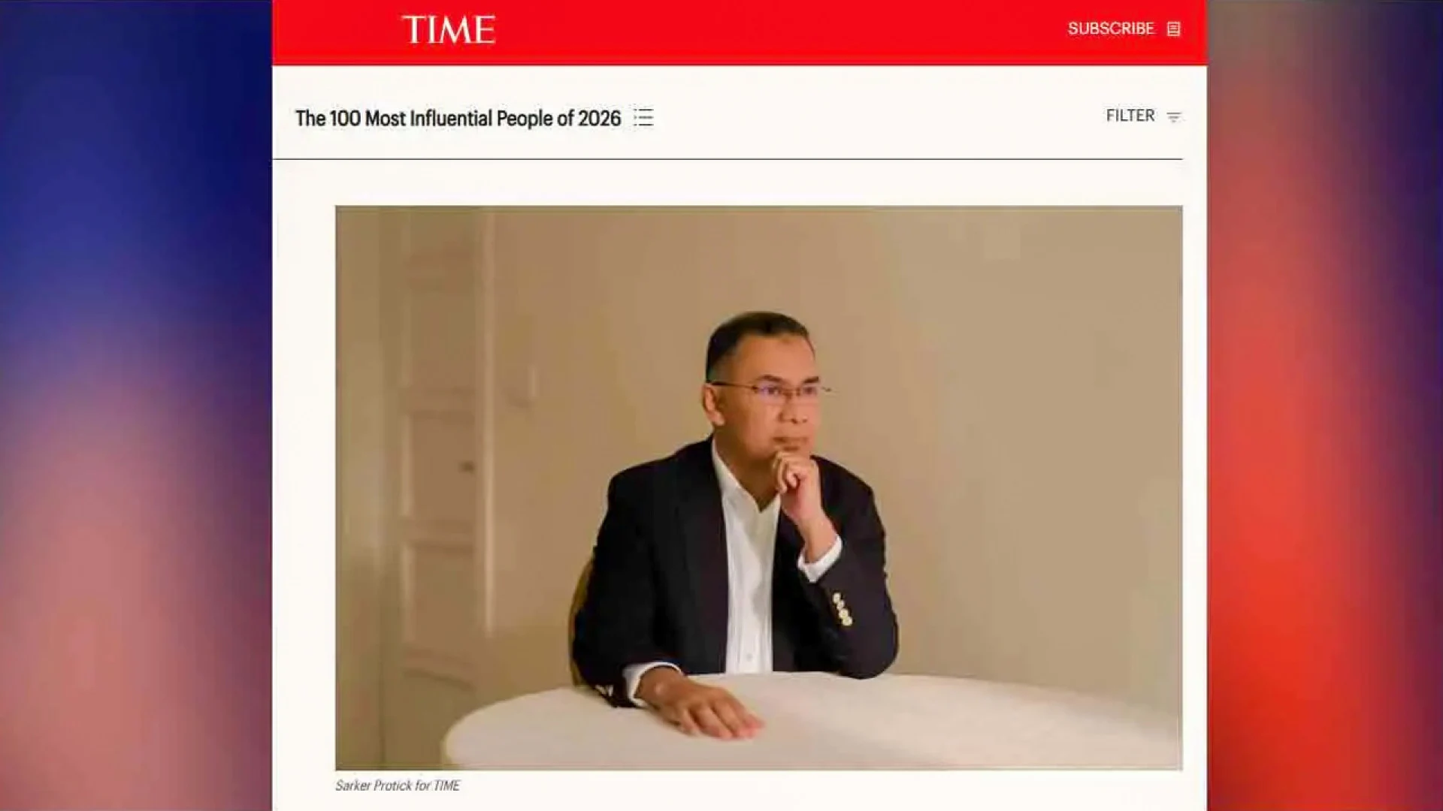Open the list icon next to the title

643,117
